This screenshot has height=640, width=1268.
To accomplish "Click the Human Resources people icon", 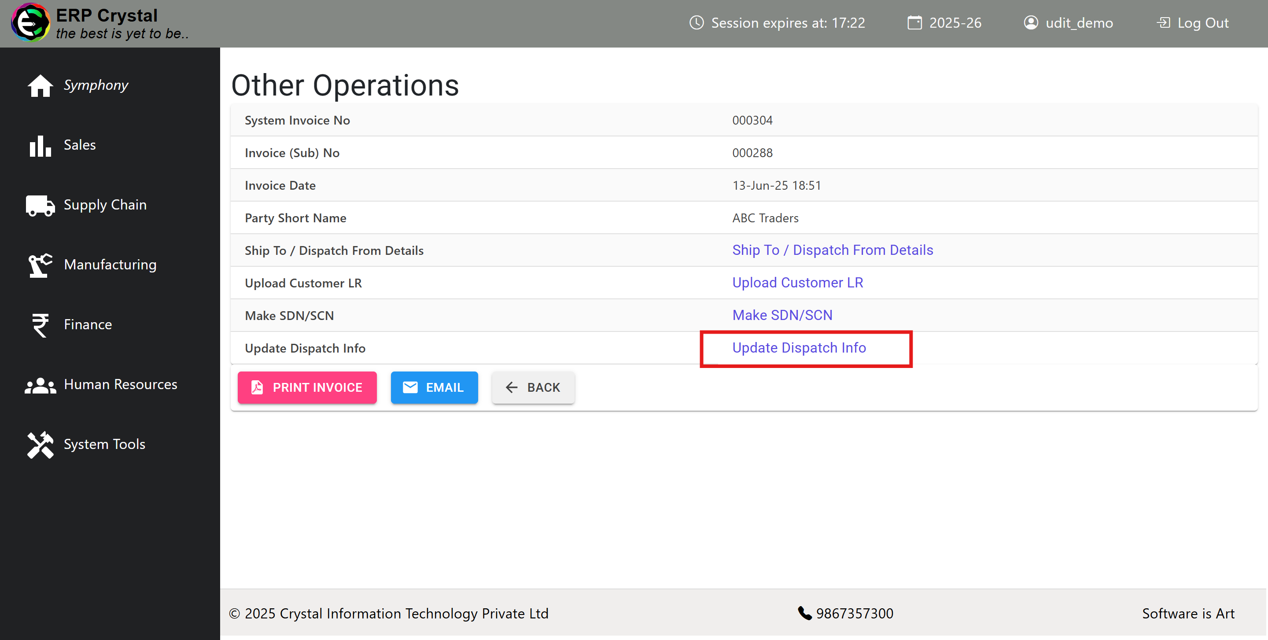I will 41,385.
